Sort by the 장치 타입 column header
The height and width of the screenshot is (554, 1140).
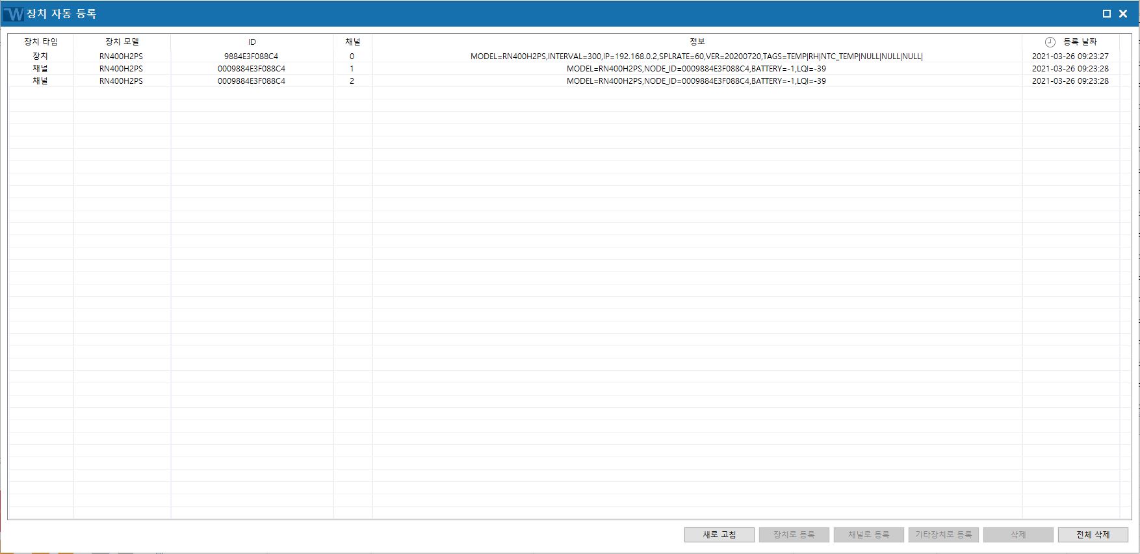click(x=41, y=42)
